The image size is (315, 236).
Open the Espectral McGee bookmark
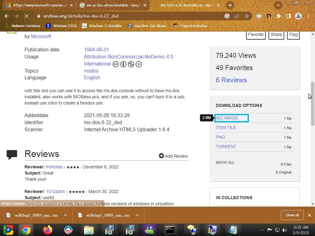[x=190, y=26]
